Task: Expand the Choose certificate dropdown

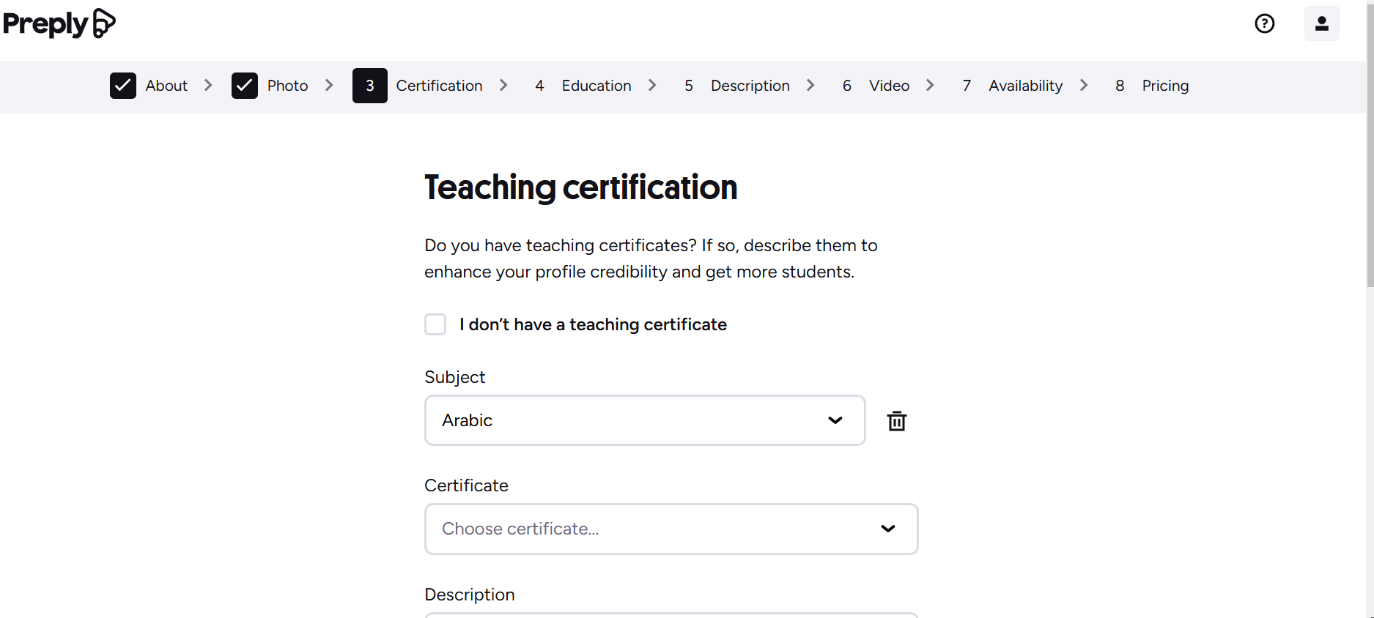Action: tap(671, 529)
